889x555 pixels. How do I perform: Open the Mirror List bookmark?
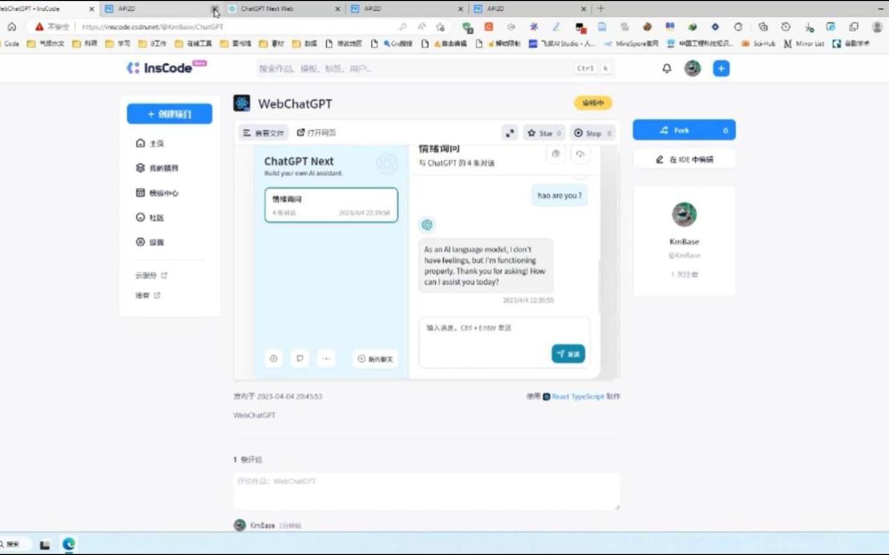[804, 44]
